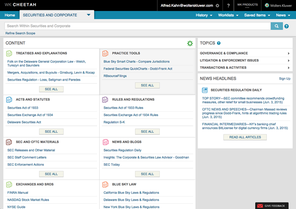The height and width of the screenshot is (209, 296).
Task: Click the green content settings gear
Action: click(190, 44)
